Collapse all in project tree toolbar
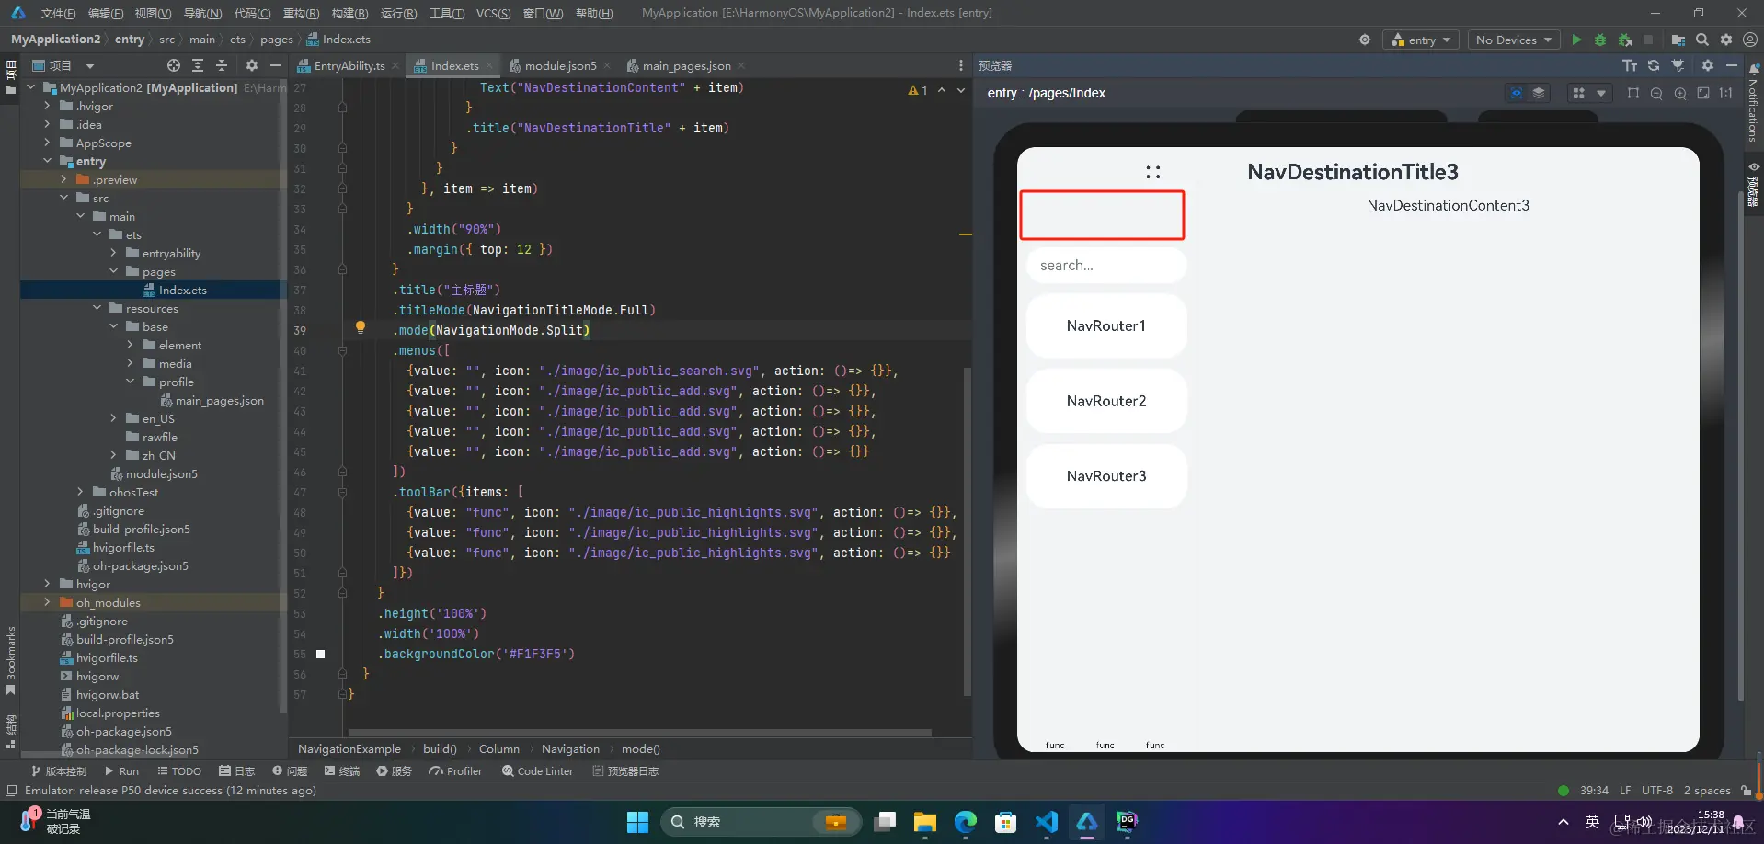This screenshot has height=844, width=1764. point(222,65)
